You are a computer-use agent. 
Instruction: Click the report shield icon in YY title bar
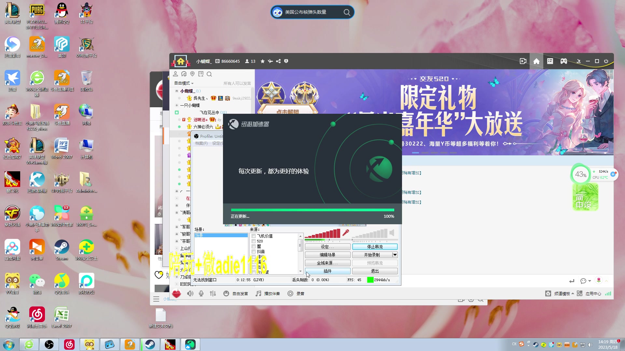(286, 61)
